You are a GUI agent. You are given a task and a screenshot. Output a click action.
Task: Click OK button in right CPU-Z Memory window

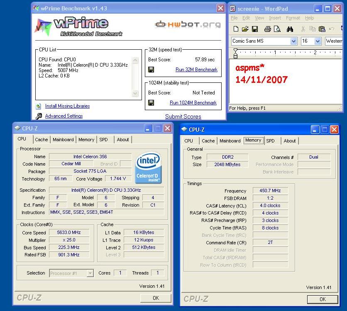click(x=323, y=299)
